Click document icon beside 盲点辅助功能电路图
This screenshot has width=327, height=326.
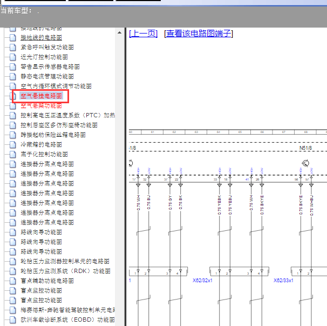pyautogui.click(x=13, y=281)
